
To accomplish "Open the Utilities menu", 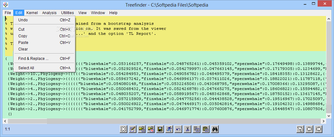I will [67, 13].
